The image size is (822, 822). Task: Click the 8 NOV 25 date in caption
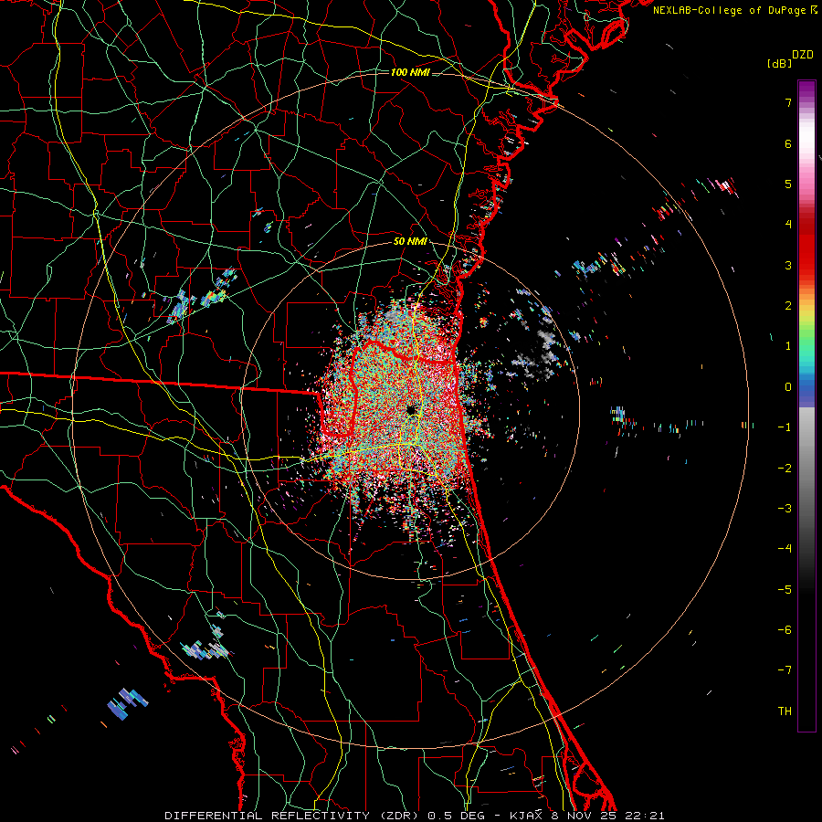(x=582, y=816)
